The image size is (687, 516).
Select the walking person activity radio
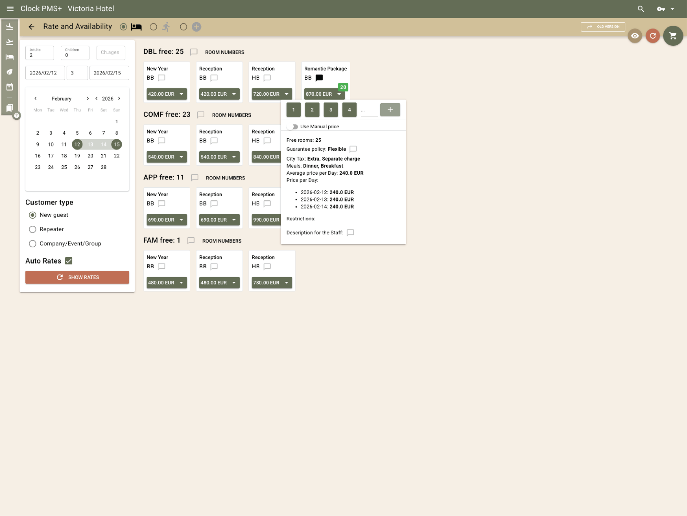point(154,27)
